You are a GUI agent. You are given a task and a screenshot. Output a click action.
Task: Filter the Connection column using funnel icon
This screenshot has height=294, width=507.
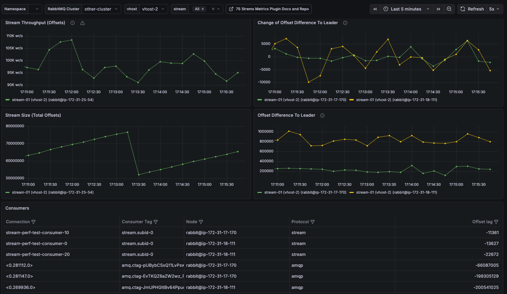click(x=33, y=222)
